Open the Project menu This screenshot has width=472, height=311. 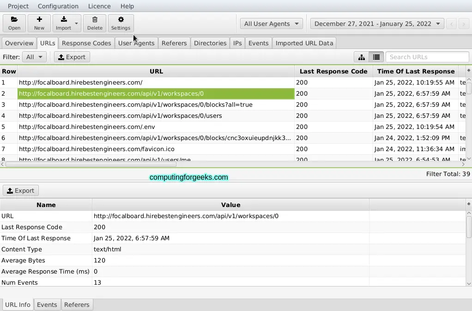pos(18,6)
